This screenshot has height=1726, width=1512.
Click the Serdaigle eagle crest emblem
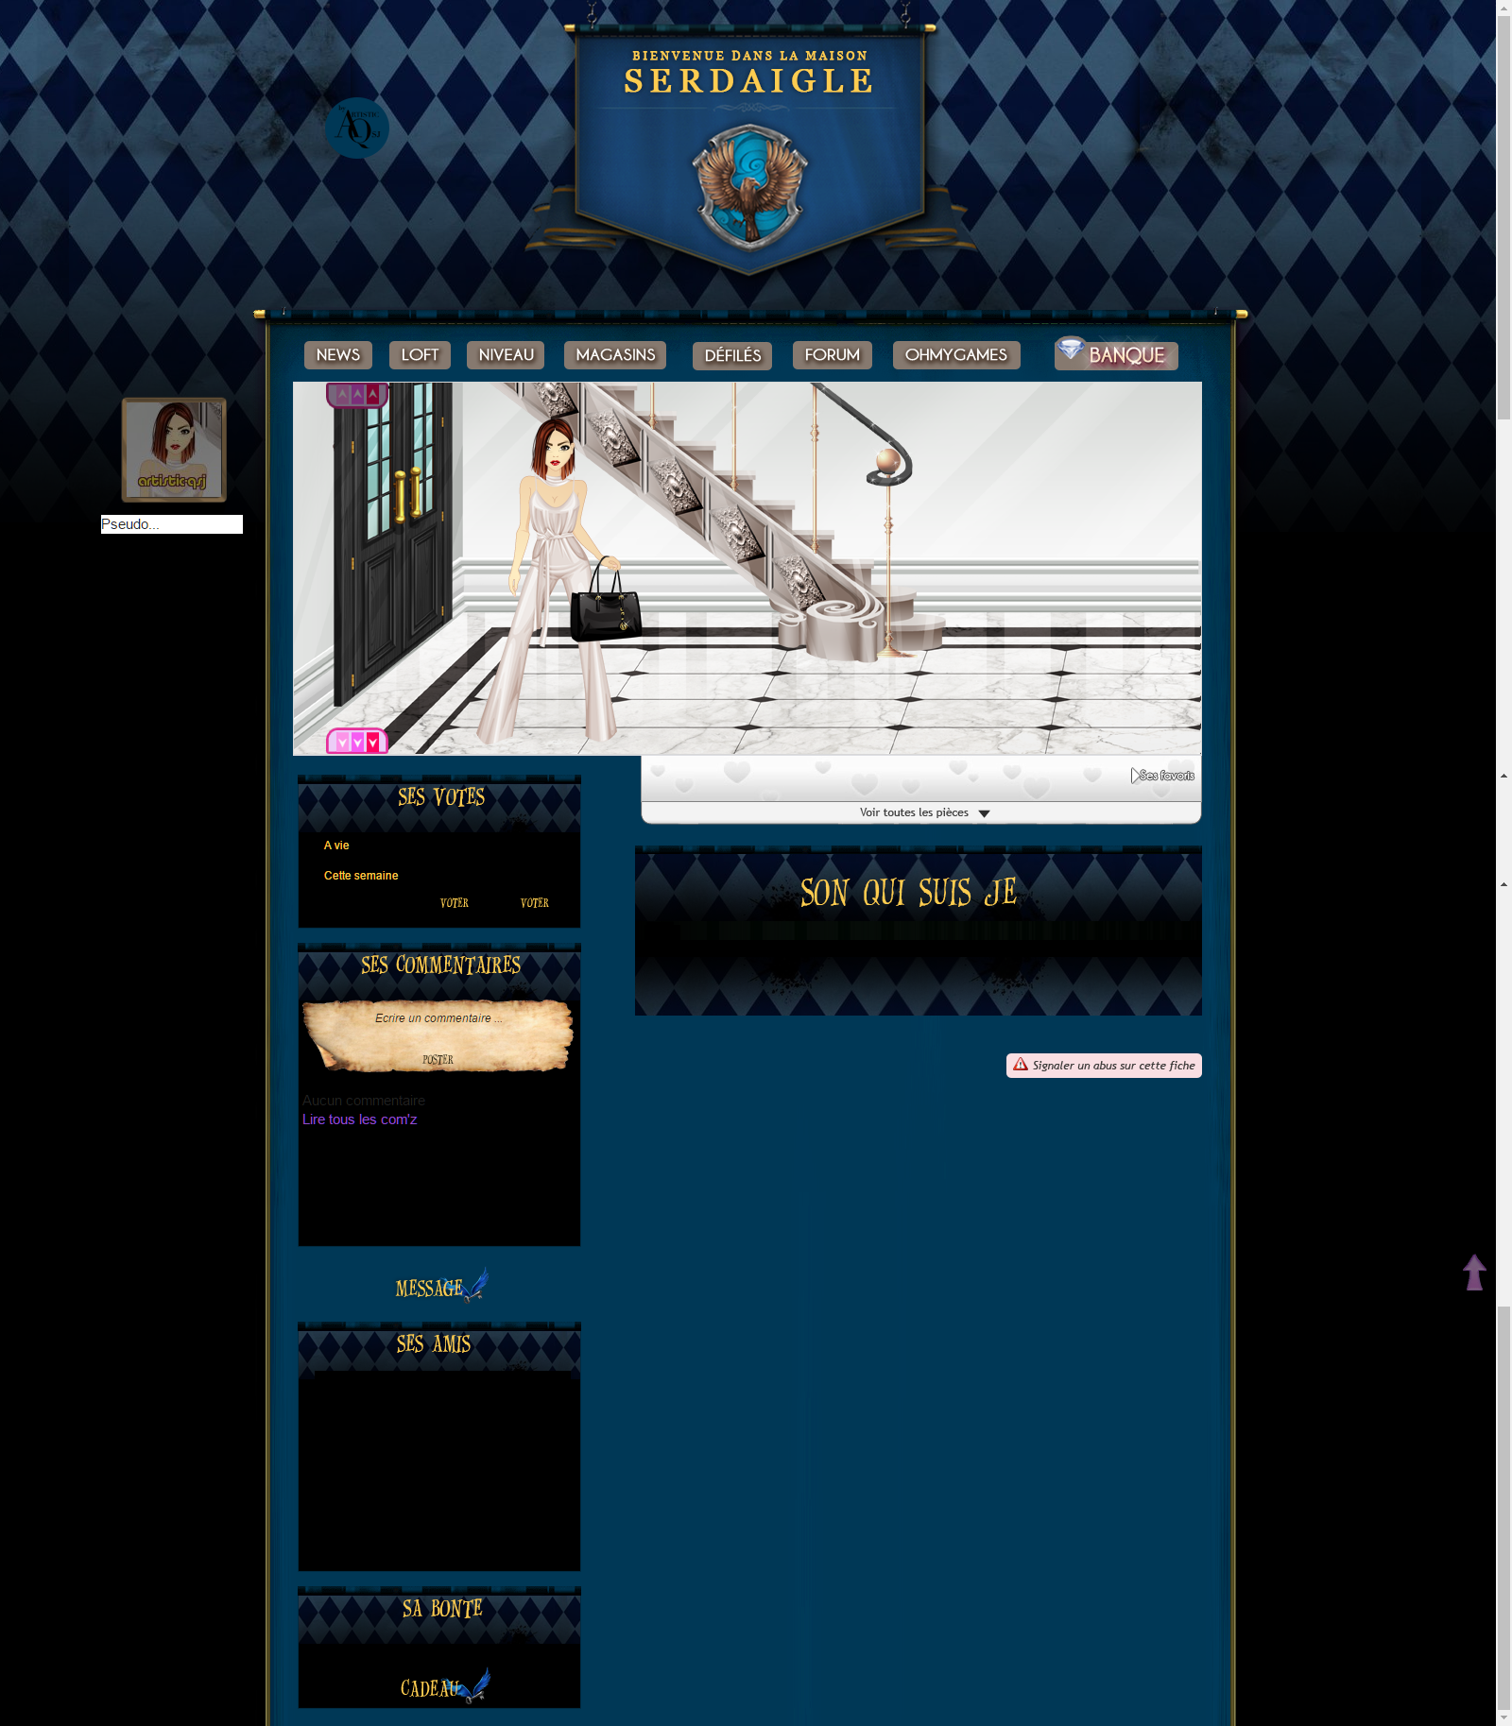tap(750, 187)
